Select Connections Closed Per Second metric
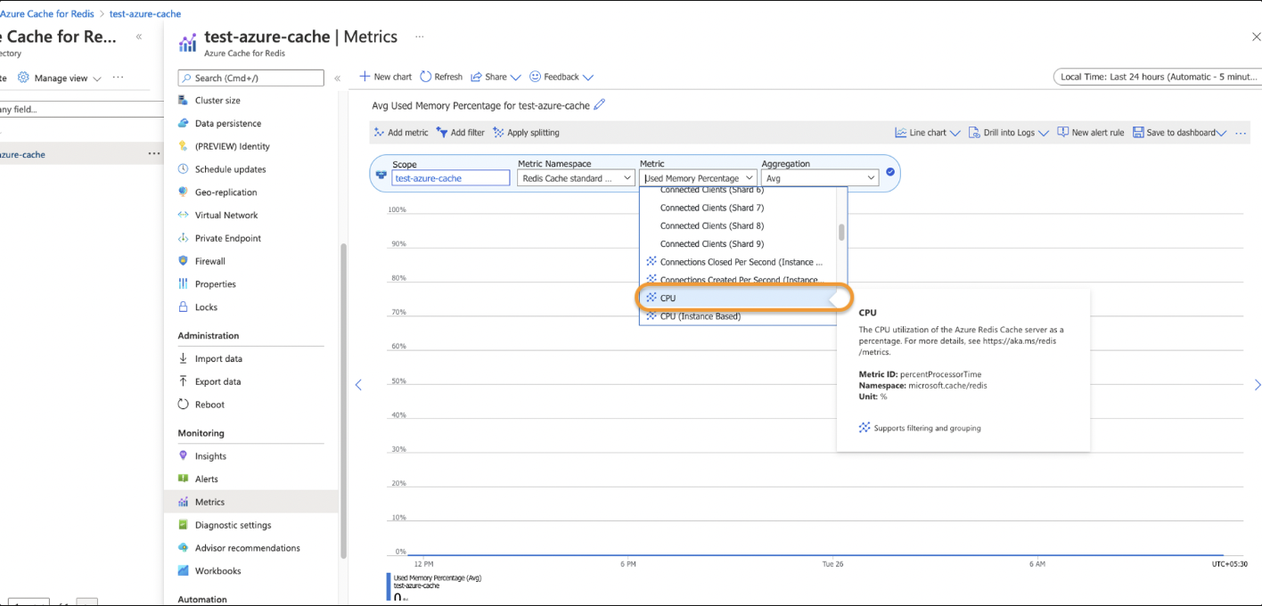Image resolution: width=1262 pixels, height=606 pixels. click(738, 262)
